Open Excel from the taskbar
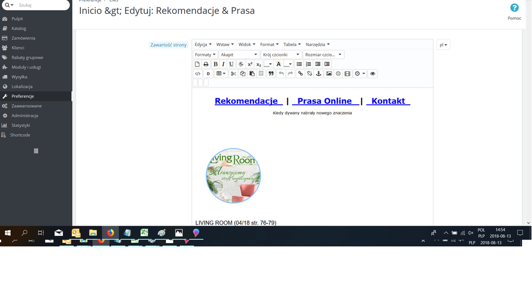The width and height of the screenshot is (532, 299). (x=145, y=233)
